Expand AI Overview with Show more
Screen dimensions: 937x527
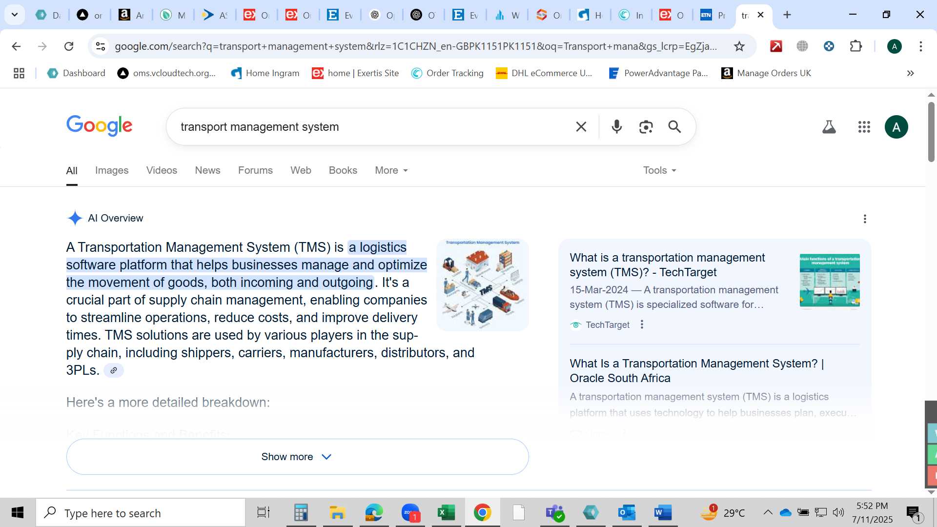[297, 457]
